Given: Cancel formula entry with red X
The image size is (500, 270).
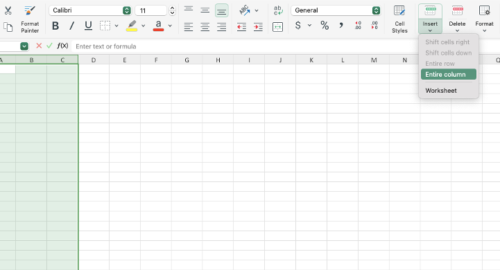Looking at the screenshot, I should pos(39,46).
